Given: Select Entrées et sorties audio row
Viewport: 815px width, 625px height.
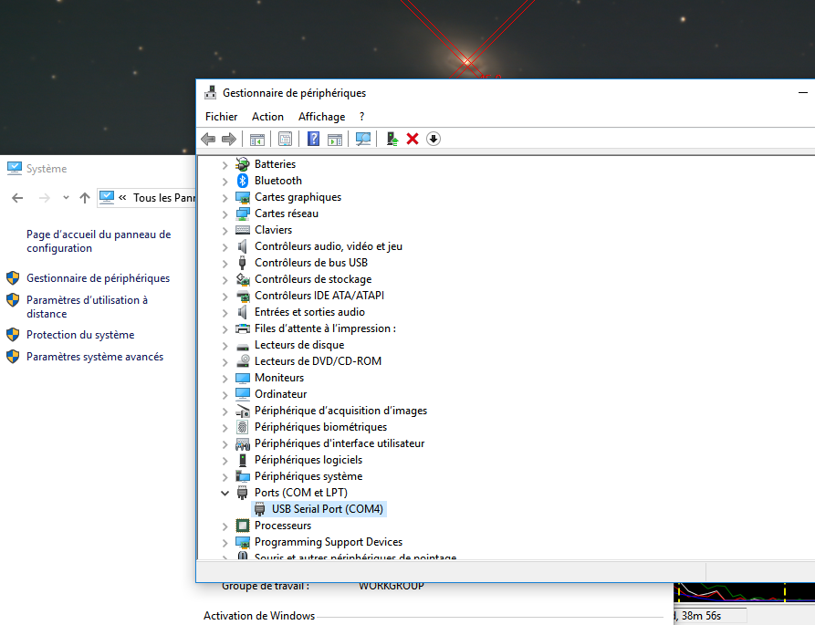Looking at the screenshot, I should click(x=309, y=312).
